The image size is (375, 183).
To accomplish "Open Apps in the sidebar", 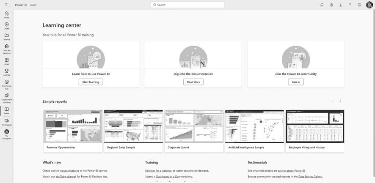I will click(6, 61).
